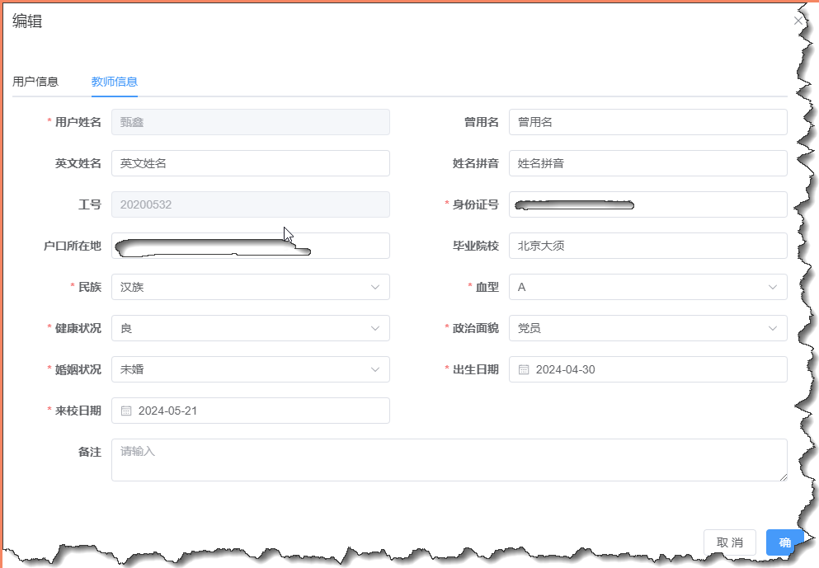Select the 教师信息 tab
The image size is (819, 568).
114,82
